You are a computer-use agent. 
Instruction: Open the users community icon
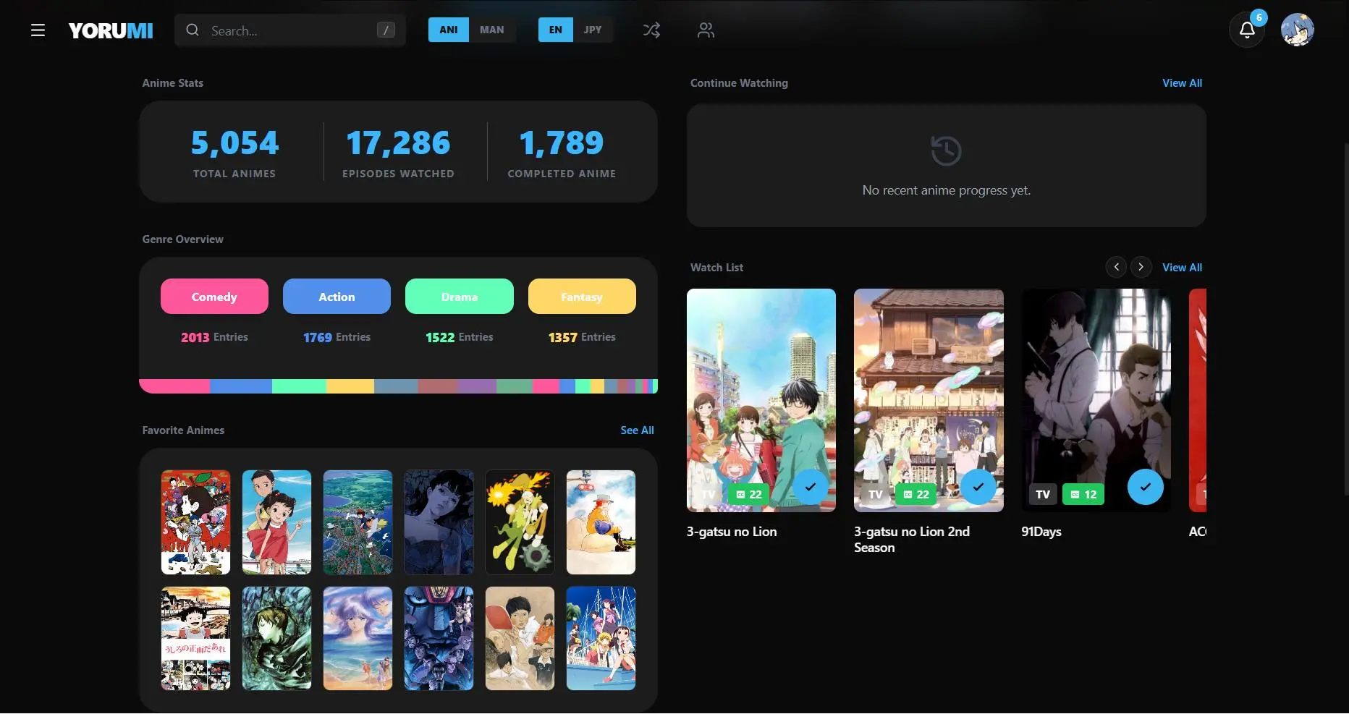706,30
